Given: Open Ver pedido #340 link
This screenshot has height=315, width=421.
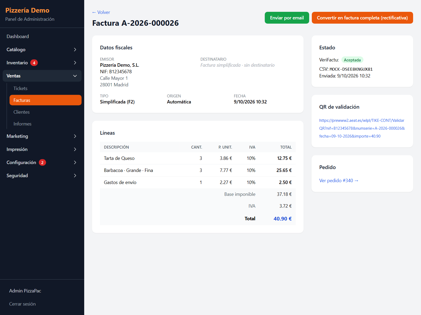Looking at the screenshot, I should click(339, 181).
